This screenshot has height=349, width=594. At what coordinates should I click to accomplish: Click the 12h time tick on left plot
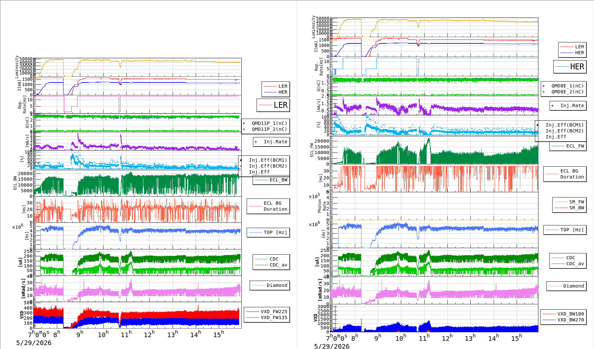point(149,334)
